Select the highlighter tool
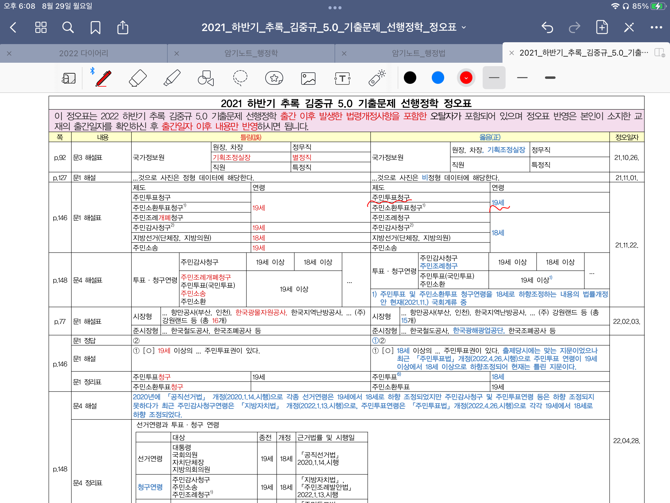The image size is (670, 503). click(x=172, y=78)
